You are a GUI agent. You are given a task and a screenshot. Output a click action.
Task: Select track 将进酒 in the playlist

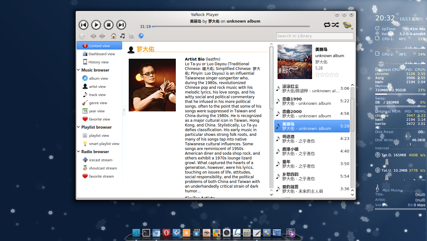click(x=312, y=139)
